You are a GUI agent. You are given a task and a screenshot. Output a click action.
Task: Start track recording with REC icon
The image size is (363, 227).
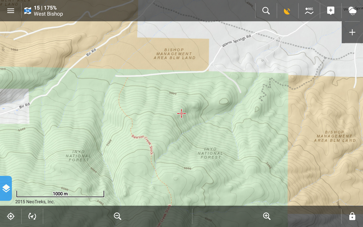coord(309,11)
